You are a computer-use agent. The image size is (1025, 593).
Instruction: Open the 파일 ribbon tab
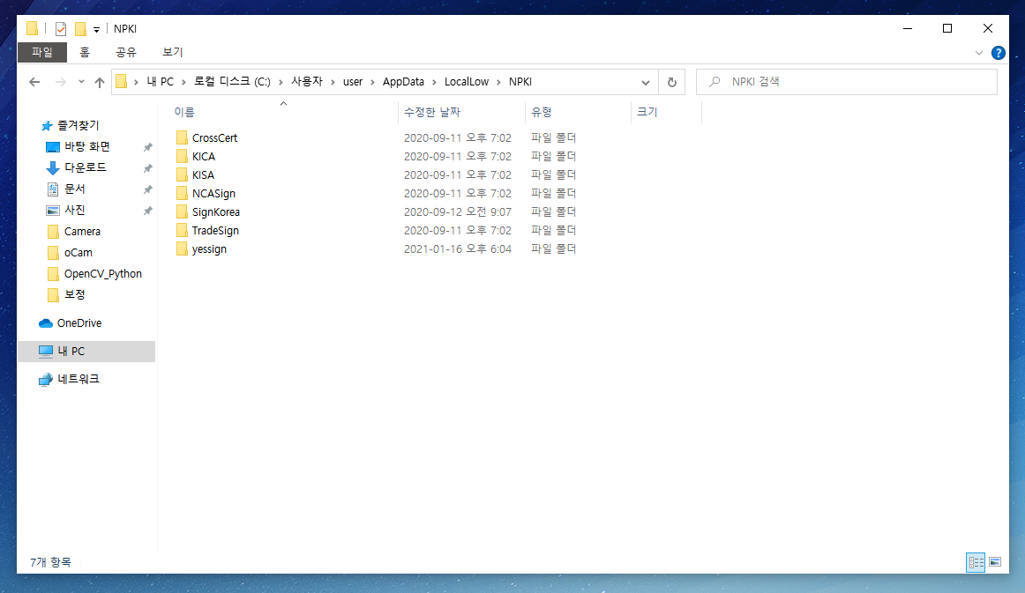41,52
